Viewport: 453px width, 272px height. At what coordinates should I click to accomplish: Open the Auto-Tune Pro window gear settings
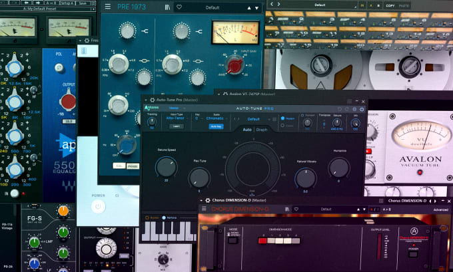[x=153, y=100]
